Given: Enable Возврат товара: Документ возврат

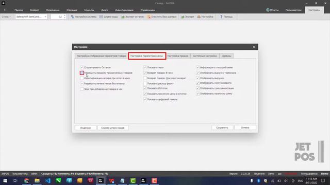Looking at the screenshot, I should pos(145,78).
